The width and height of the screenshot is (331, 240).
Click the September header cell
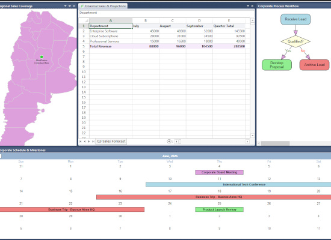click(x=199, y=26)
